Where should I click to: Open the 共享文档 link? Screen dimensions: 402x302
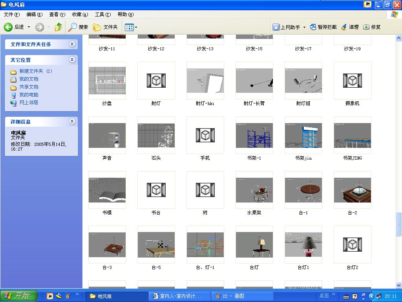(29, 87)
